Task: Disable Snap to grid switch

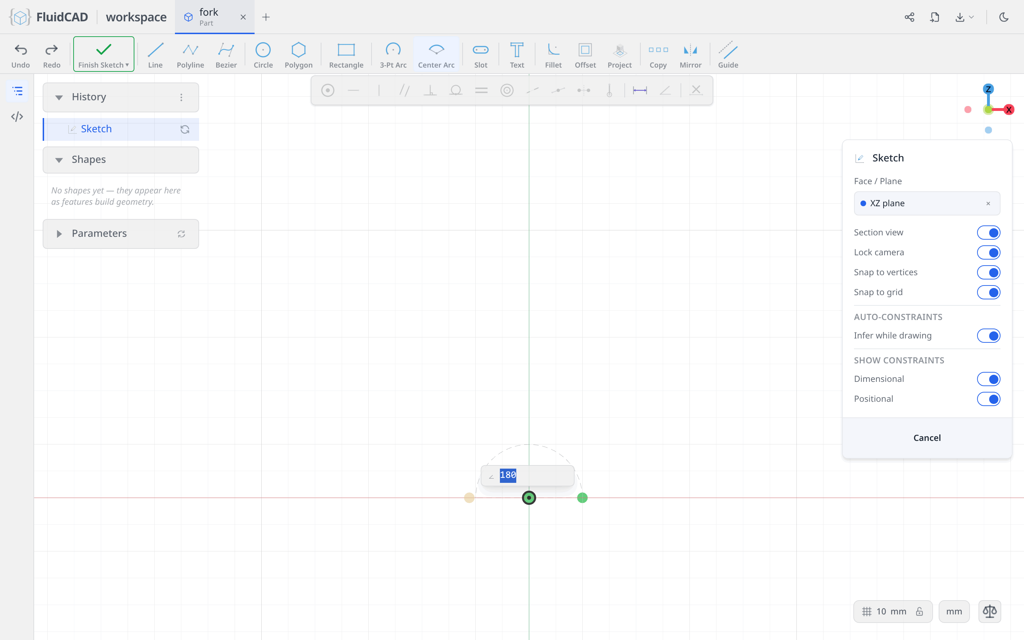Action: pos(988,292)
